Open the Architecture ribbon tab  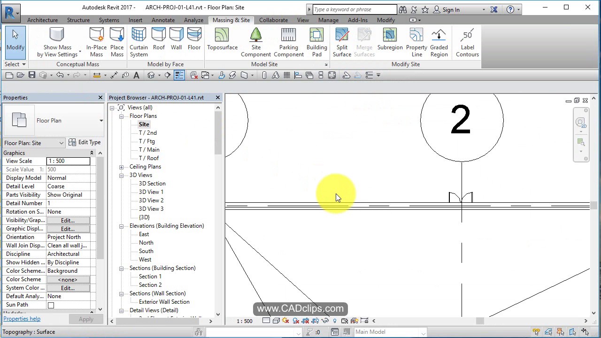(42, 20)
